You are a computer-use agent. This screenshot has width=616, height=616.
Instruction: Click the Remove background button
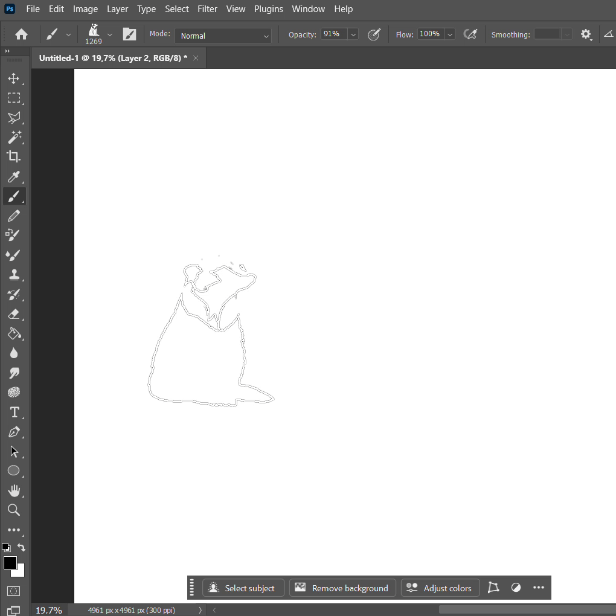342,588
